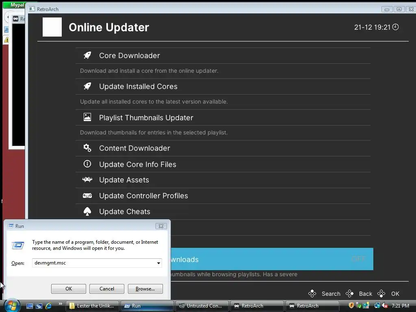
Task: Click the Search gamepad hint icon
Action: coord(312,293)
